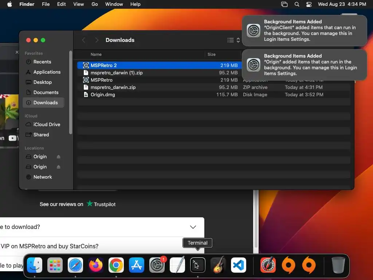Viewport: 373px width, 280px height.
Task: Select Downloads in Finder sidebar
Action: (43, 102)
